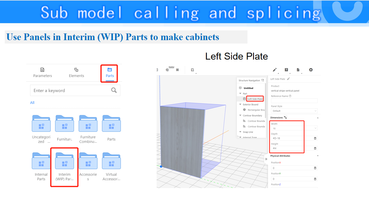Select the All category link

[x=32, y=103]
